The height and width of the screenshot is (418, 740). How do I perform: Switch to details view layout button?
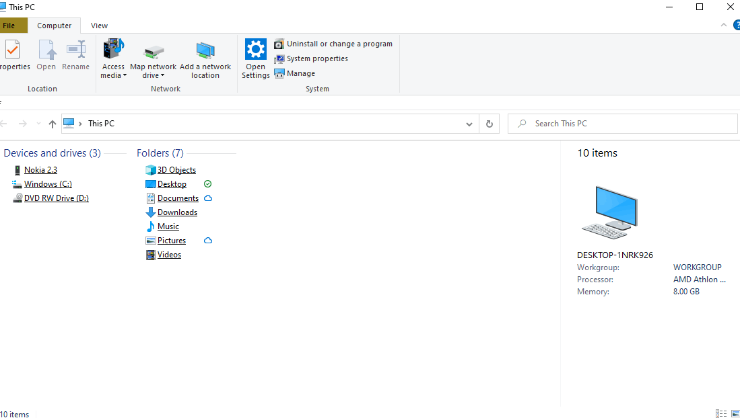[720, 414]
